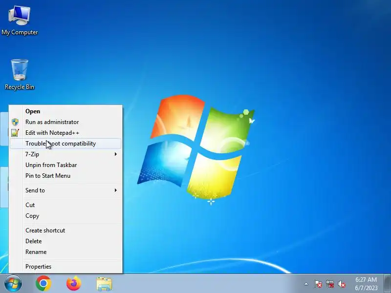
Task: Expand the 7-Zip submenu arrow
Action: pos(116,154)
